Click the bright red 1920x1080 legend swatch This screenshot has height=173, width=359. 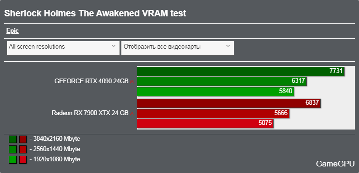(23, 159)
